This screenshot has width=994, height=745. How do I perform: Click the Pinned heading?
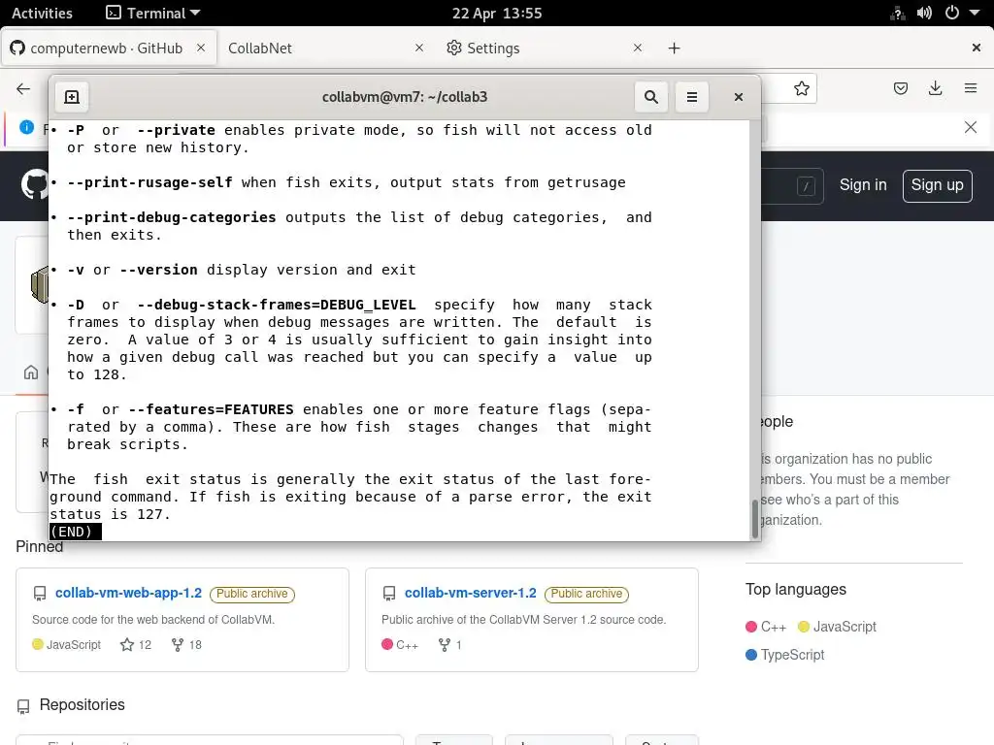[39, 547]
